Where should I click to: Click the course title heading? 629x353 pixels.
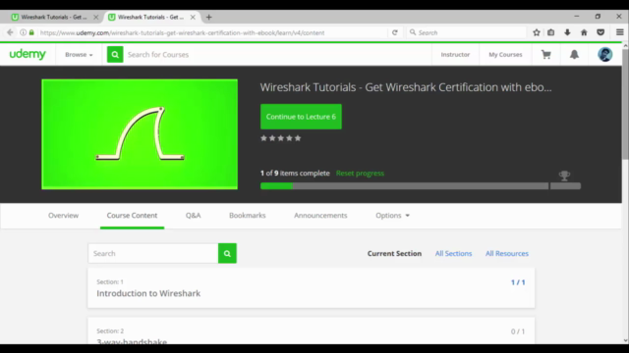point(406,87)
